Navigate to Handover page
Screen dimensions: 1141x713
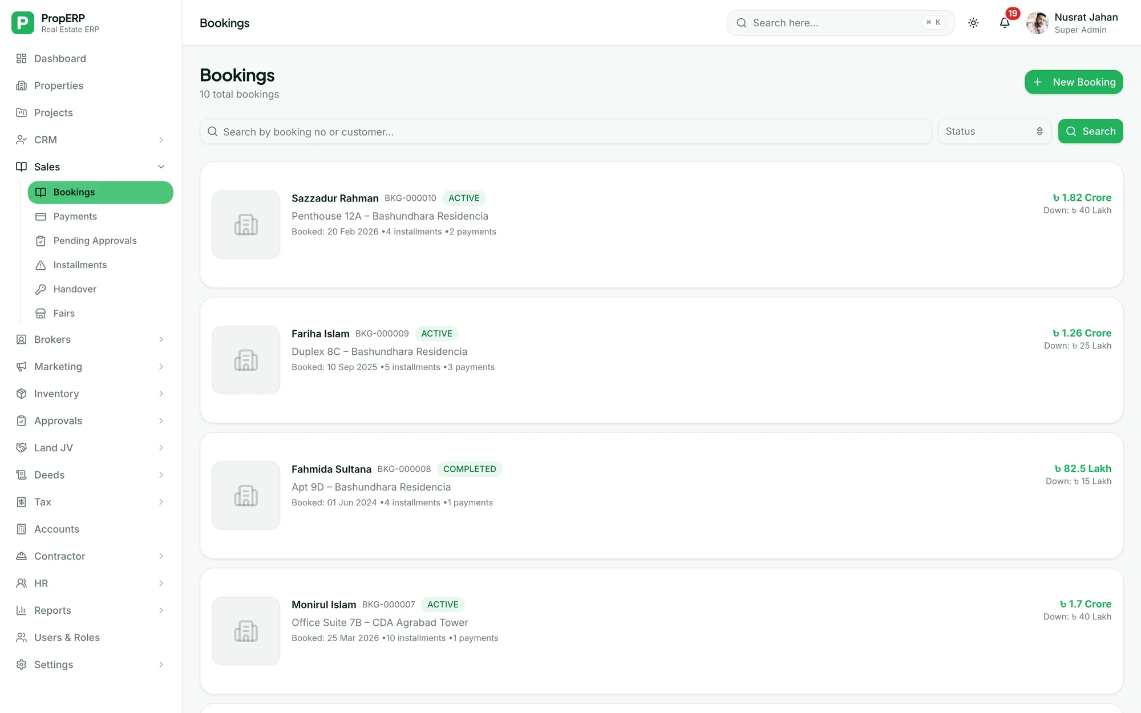[x=100, y=289]
